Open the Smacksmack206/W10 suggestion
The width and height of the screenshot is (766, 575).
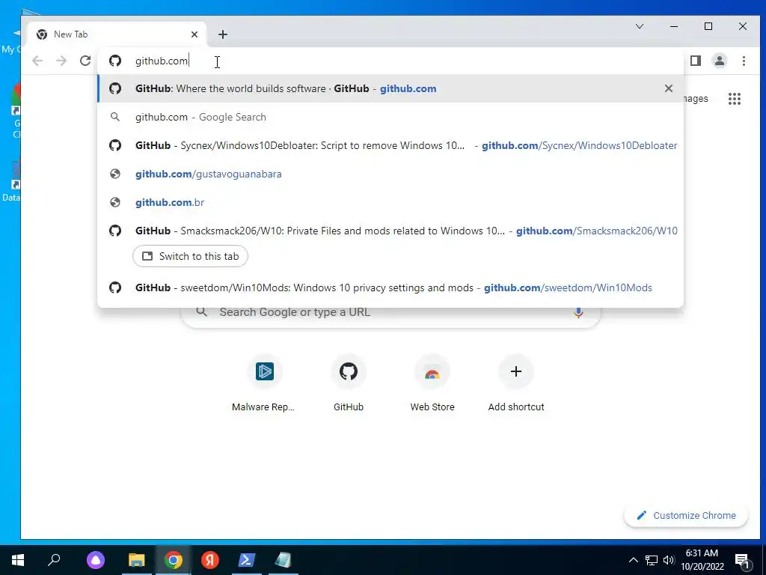390,231
